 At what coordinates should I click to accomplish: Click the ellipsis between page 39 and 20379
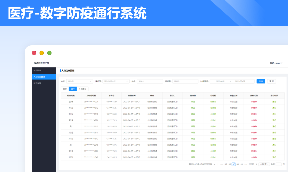pos(246,164)
